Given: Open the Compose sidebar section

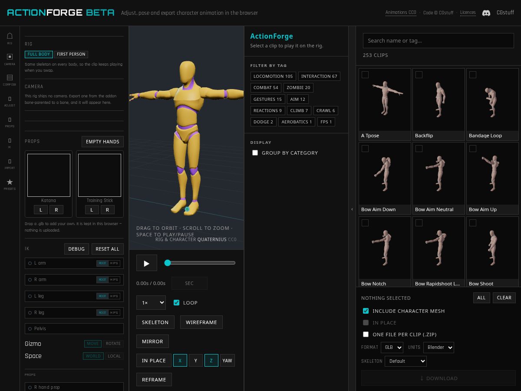Looking at the screenshot, I should tap(10, 80).
